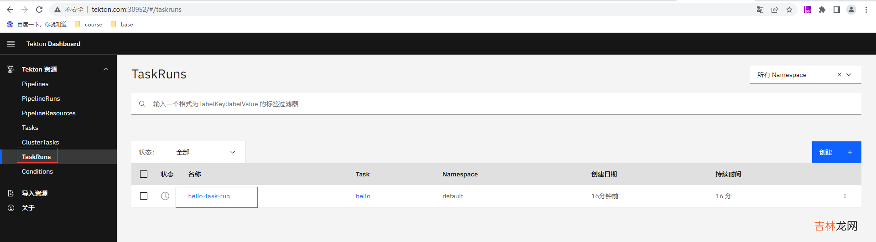The image size is (876, 242).
Task: Open the hello-task-run link
Action: tap(209, 196)
